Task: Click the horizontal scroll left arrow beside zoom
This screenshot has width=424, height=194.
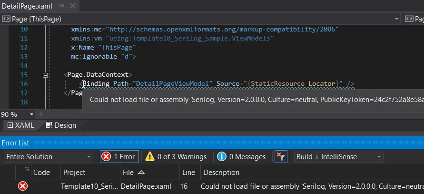Action: [x=40, y=114]
